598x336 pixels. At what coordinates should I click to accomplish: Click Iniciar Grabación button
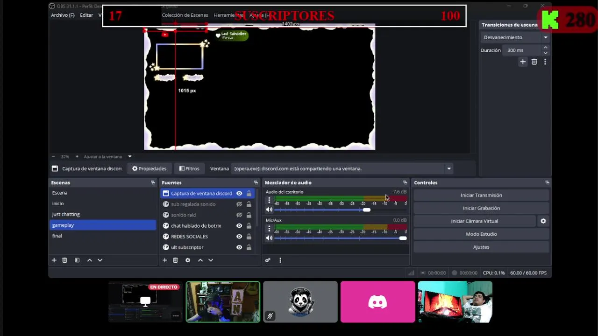pyautogui.click(x=481, y=208)
